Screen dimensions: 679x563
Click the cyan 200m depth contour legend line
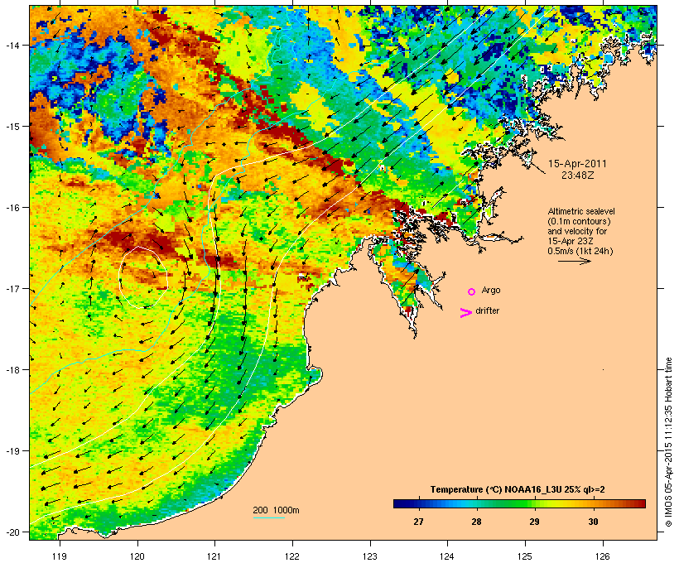click(x=268, y=517)
